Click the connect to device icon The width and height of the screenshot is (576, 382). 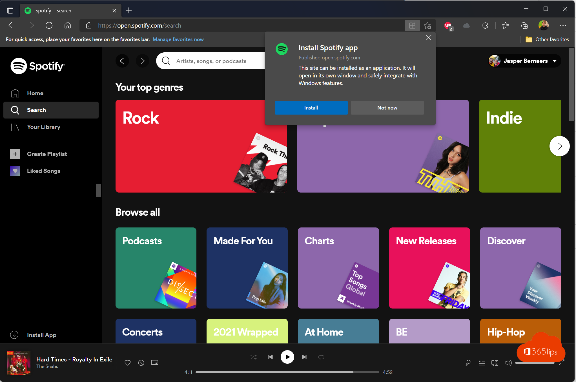tap(494, 363)
